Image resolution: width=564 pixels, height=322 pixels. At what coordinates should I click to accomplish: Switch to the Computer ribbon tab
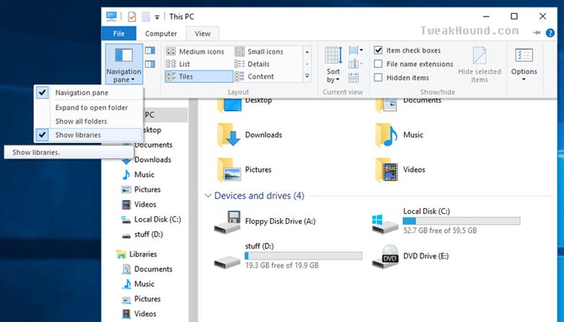pyautogui.click(x=161, y=34)
